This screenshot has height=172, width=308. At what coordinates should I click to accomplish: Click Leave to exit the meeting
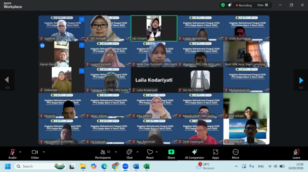296,154
